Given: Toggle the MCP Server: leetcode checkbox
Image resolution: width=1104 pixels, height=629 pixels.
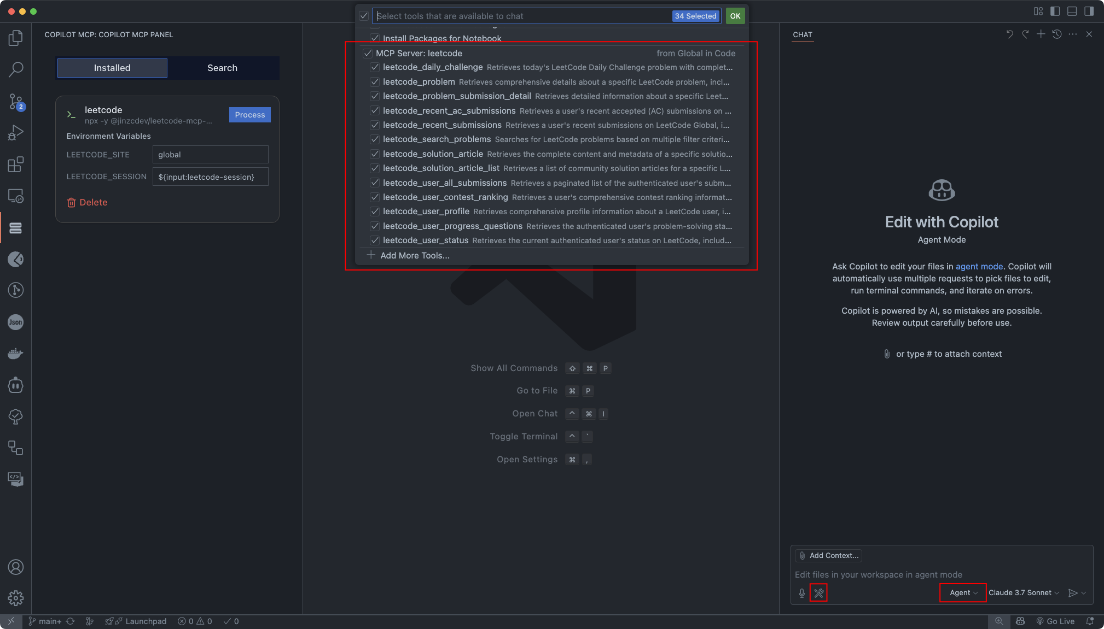Looking at the screenshot, I should (368, 54).
